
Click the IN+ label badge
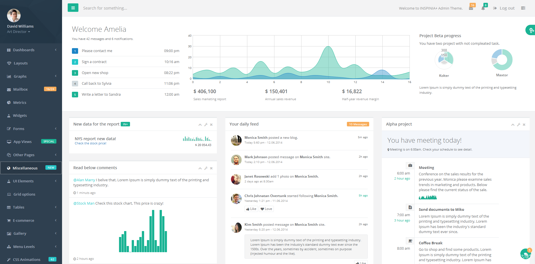tap(125, 124)
